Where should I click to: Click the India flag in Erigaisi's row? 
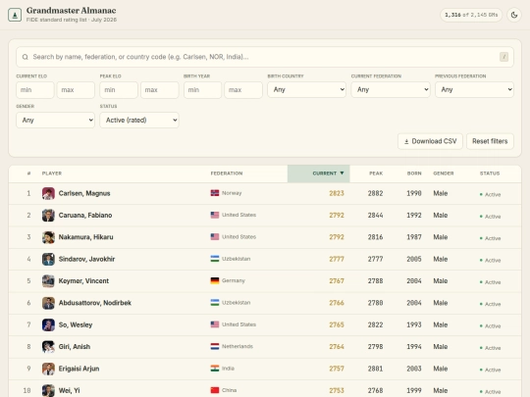(x=215, y=369)
